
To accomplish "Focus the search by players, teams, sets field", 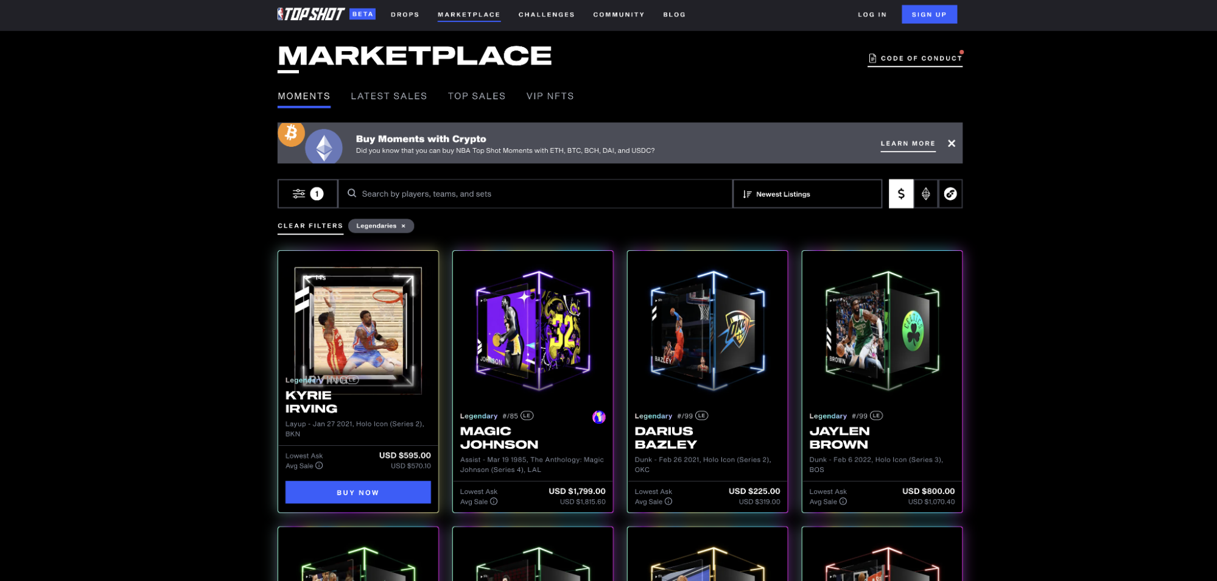I will point(535,194).
